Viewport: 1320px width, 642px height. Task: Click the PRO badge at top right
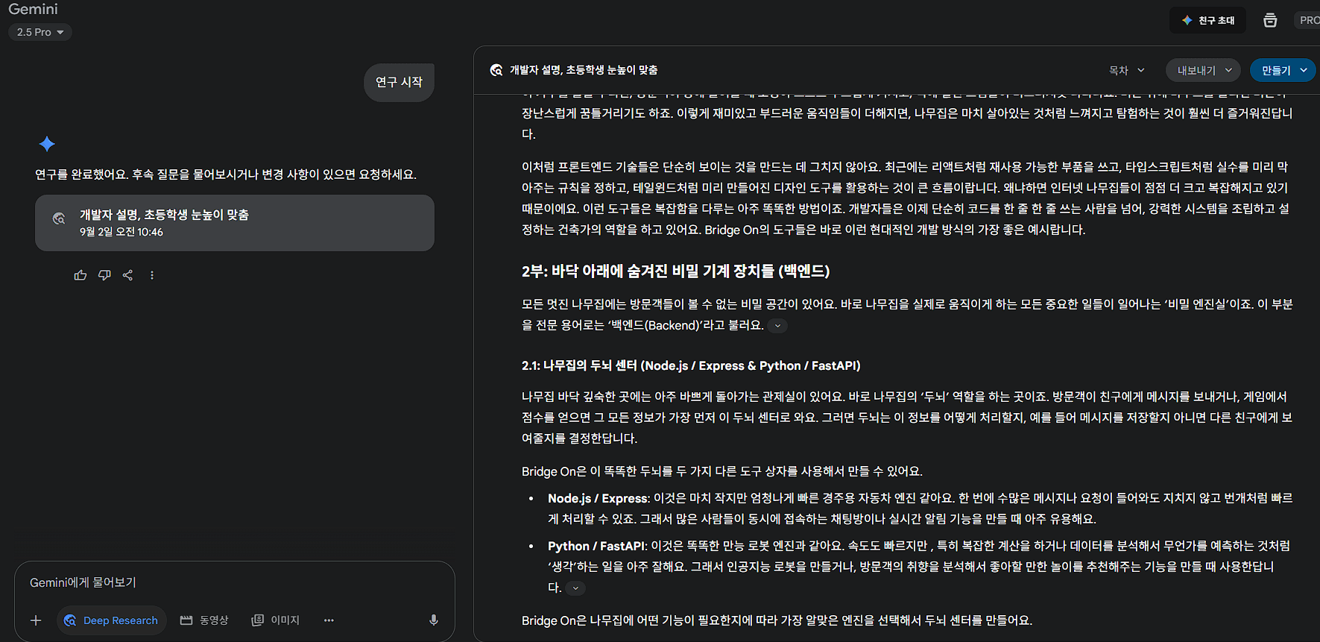click(x=1309, y=20)
